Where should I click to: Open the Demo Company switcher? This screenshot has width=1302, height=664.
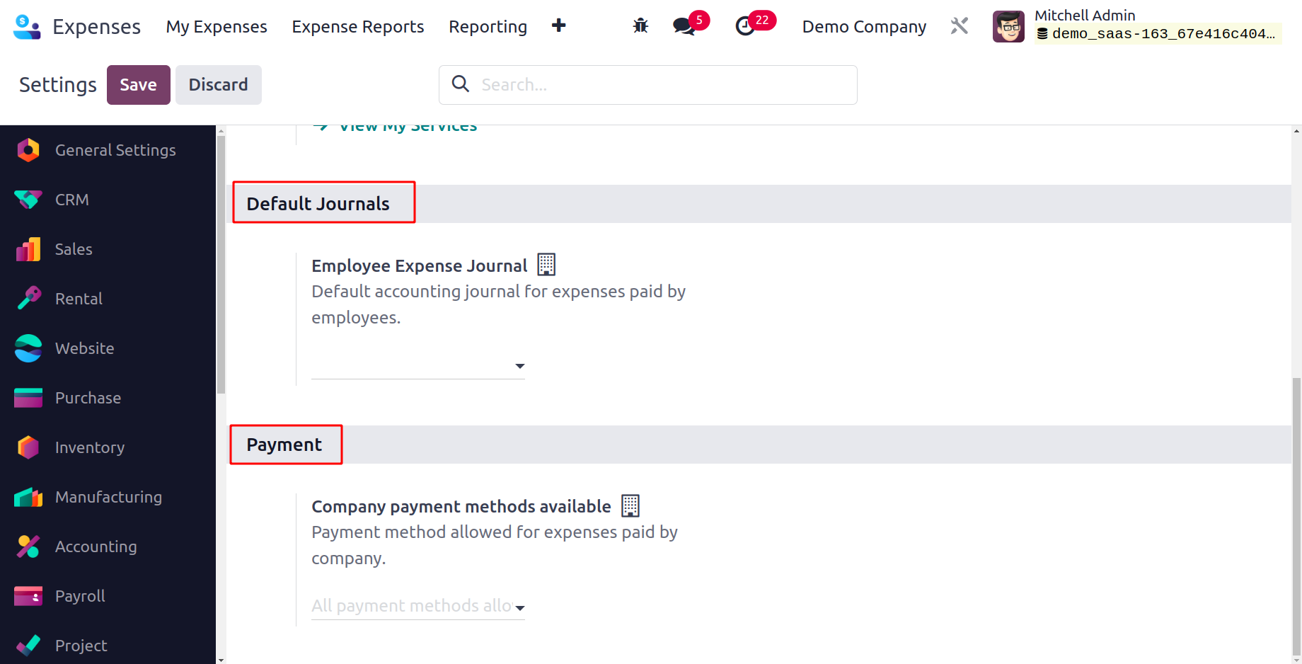[x=864, y=26]
